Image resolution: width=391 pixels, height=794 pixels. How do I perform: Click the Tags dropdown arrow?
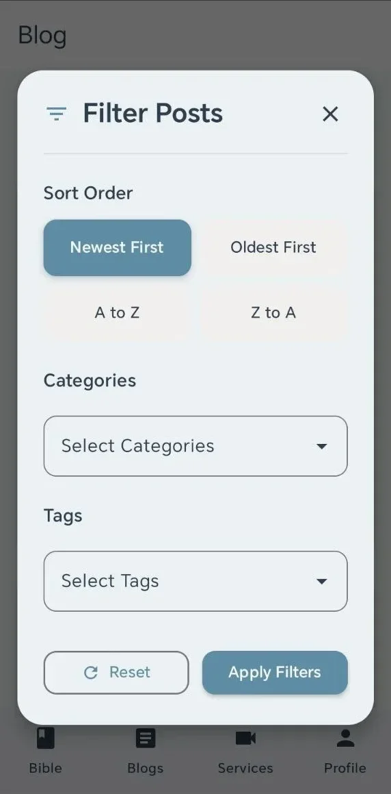tap(321, 582)
